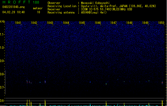Click the meteor echo just before 1843
The width and height of the screenshot is (167, 106).
[45, 82]
